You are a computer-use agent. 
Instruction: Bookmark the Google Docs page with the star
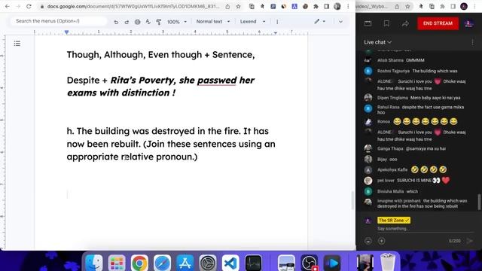pyautogui.click(x=238, y=6)
